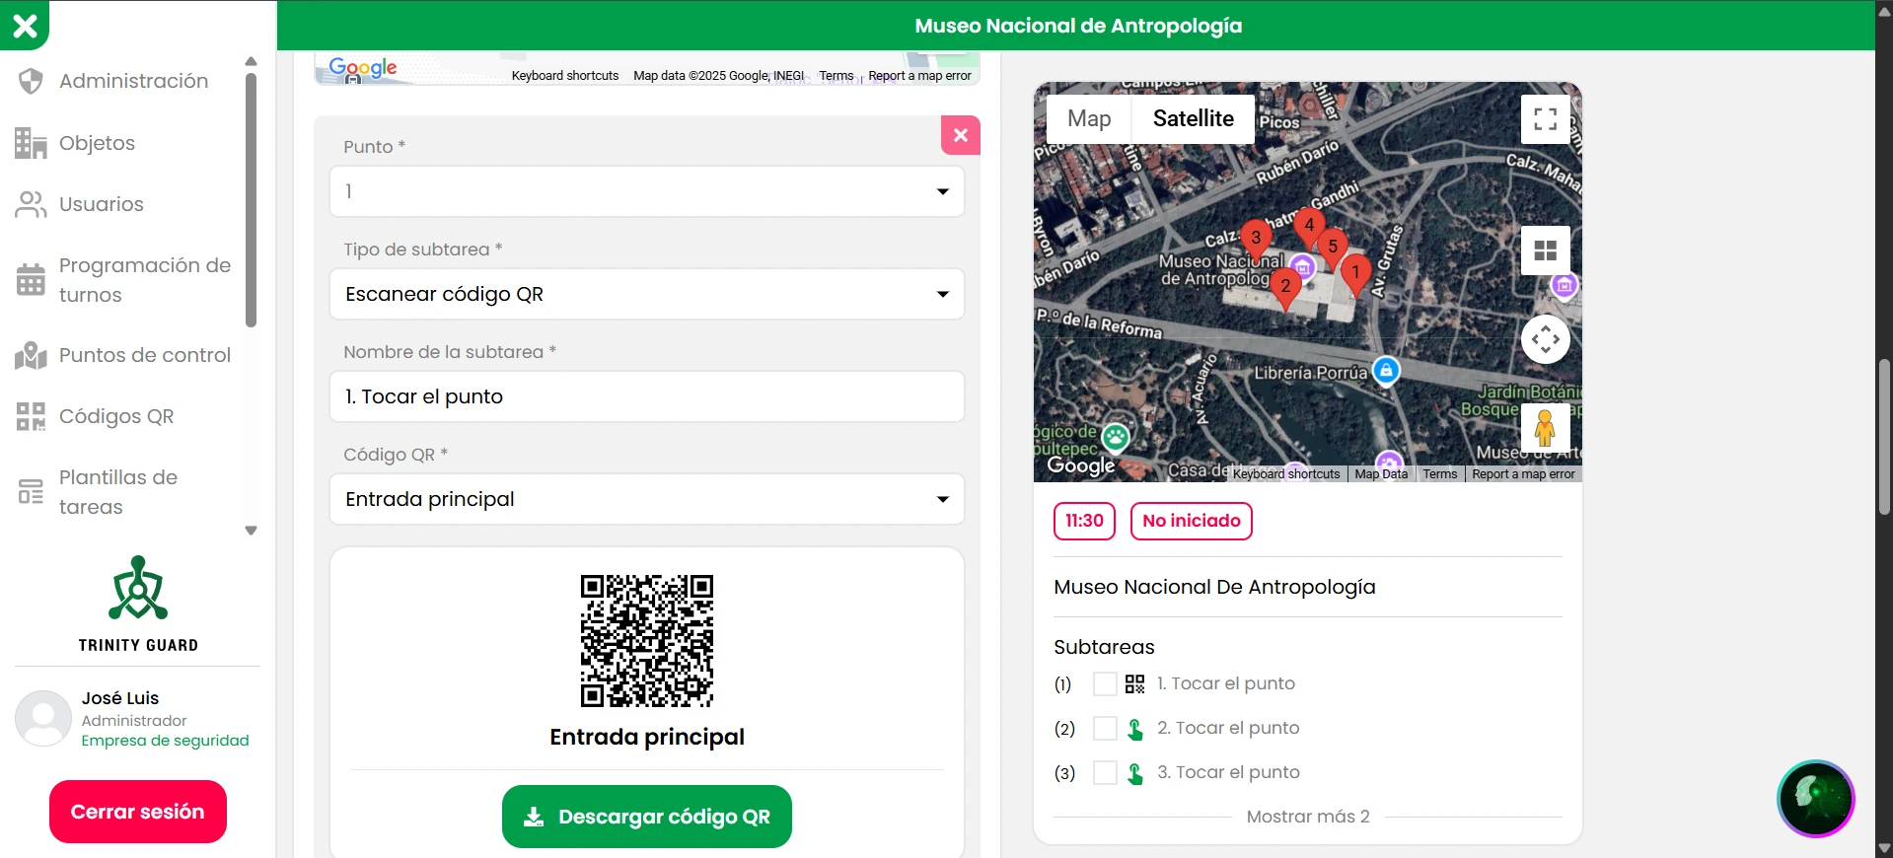Click the Puntos de control map icon
1893x858 pixels.
(31, 355)
